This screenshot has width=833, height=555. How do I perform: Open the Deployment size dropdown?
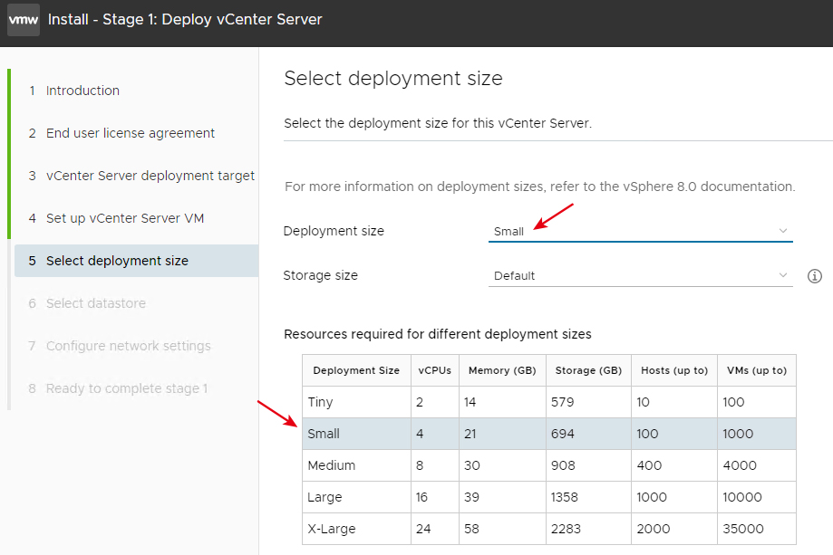point(640,232)
